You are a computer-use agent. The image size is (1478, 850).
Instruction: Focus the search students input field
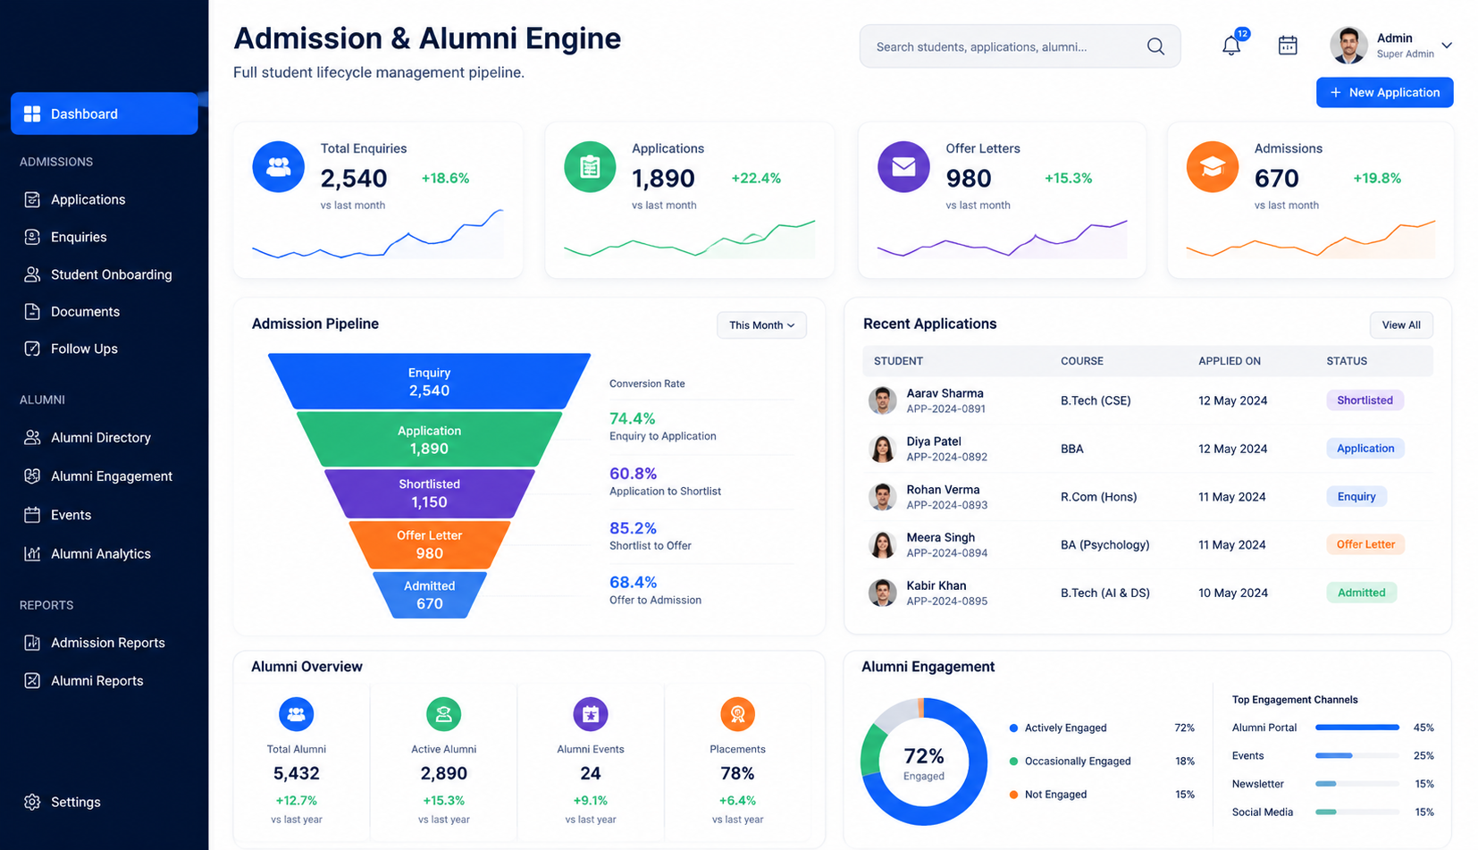1020,46
